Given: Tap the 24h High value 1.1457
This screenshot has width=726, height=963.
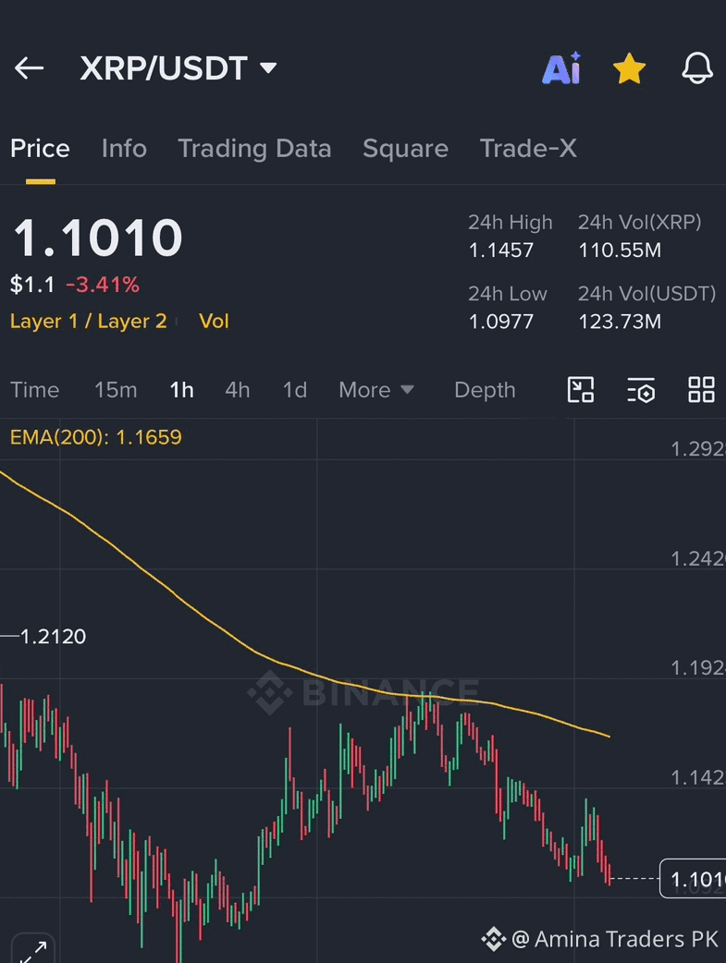Looking at the screenshot, I should [501, 250].
